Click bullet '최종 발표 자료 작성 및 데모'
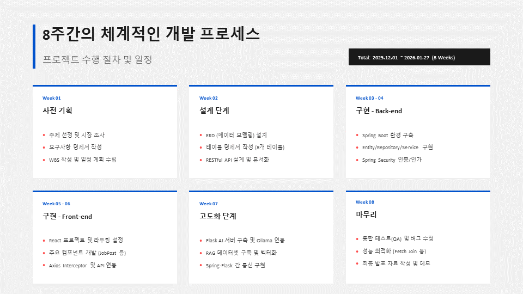 [396, 264]
